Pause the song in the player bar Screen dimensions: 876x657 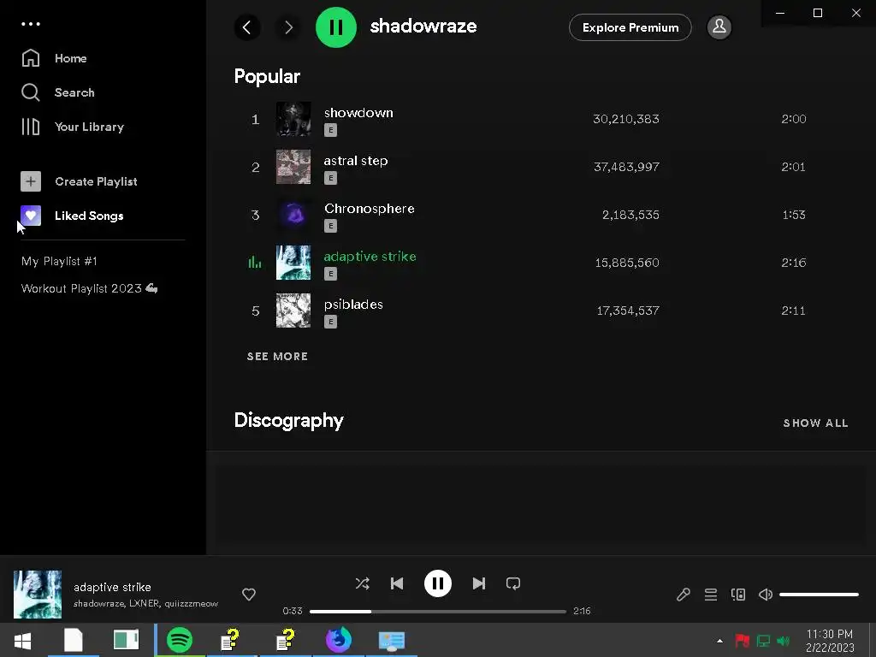[437, 583]
